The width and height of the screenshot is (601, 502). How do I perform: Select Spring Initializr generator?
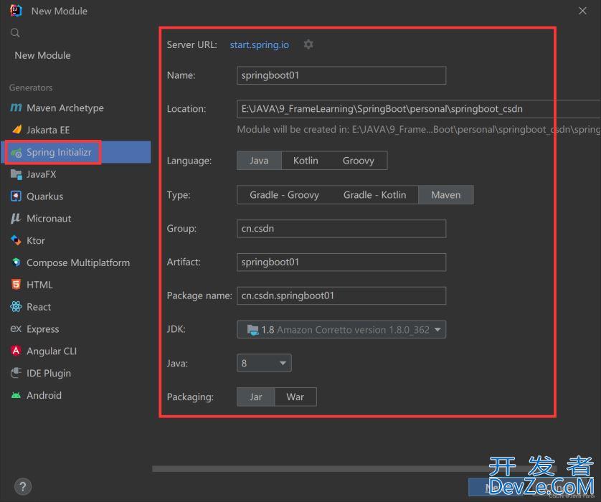76,152
